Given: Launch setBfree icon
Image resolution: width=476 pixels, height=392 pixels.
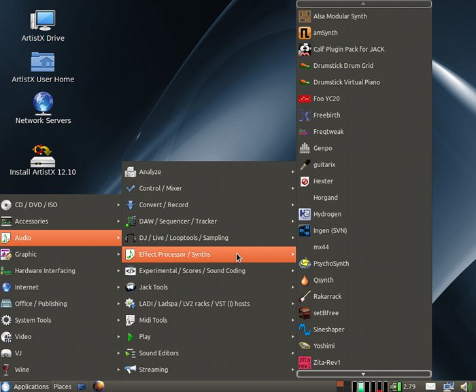Looking at the screenshot, I should tap(305, 313).
